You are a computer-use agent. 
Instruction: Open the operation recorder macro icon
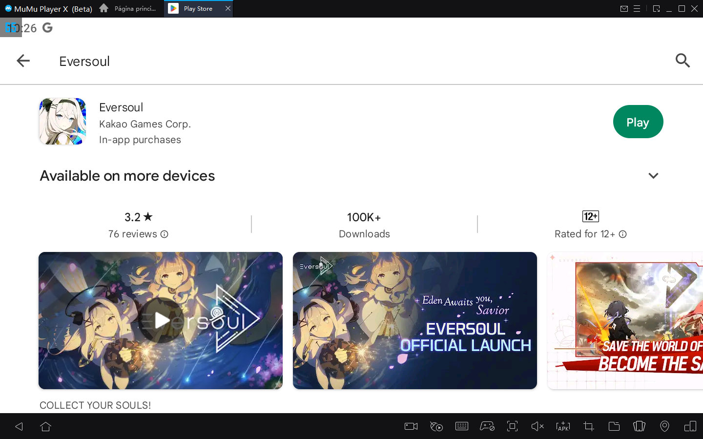[436, 426]
